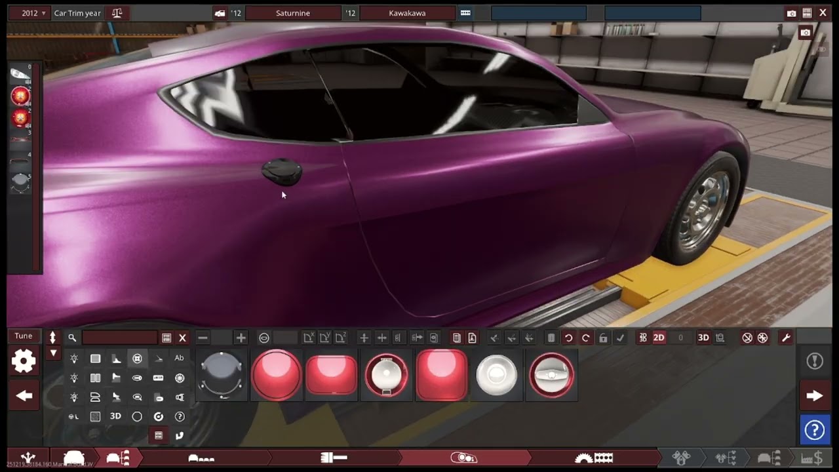Toggle rotate around Z axis
This screenshot has height=472, width=839.
pos(341,338)
